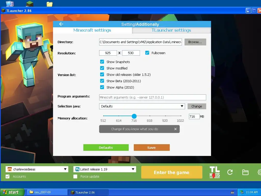Click the tray icon beside the clock

(242, 192)
